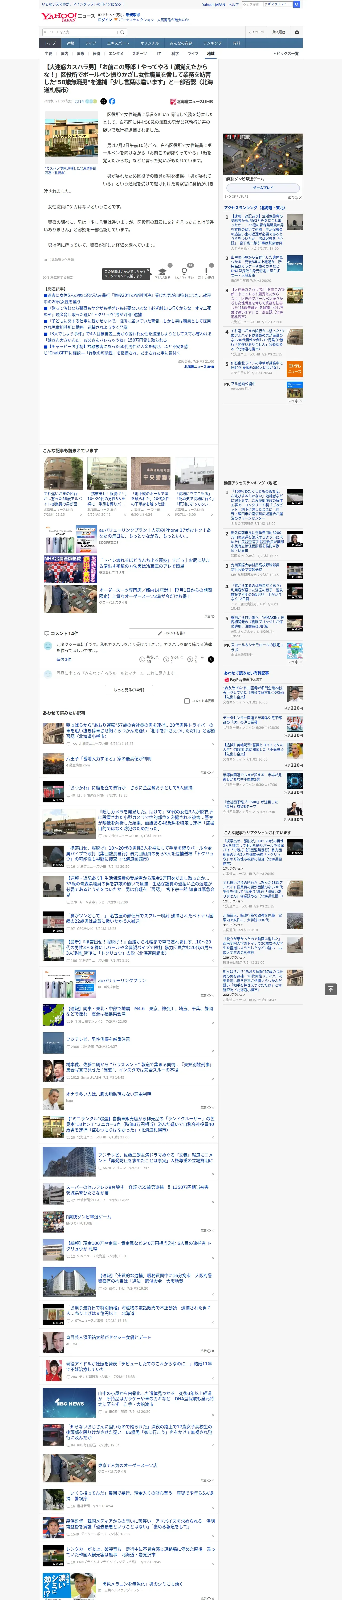Screen dimensions: 342x1600
Task: Open the article photo of the ward office
Action: pyautogui.click(x=71, y=138)
